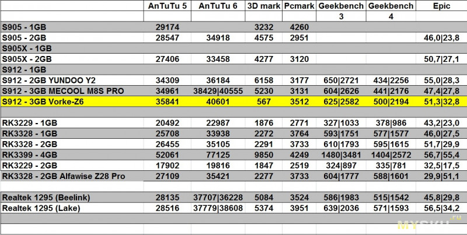This screenshot has height=235, width=467.
Task: Click Epic value 56,7|55,4
Action: click(441, 155)
